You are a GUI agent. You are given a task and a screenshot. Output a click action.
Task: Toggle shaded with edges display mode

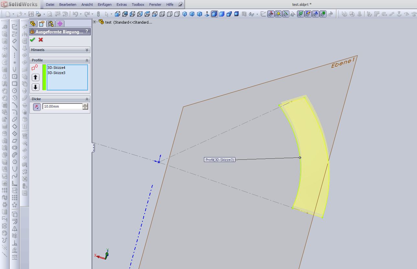tap(214, 14)
